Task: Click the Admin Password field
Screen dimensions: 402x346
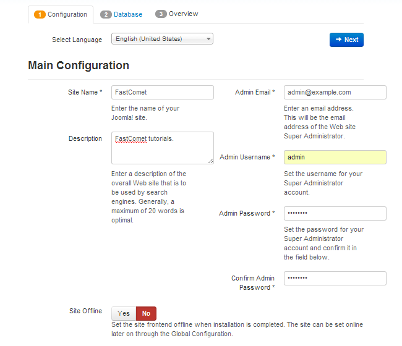Action: pos(335,213)
